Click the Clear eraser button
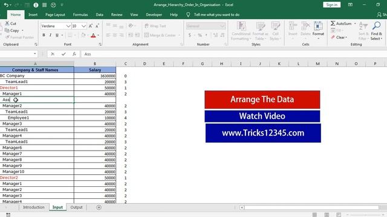Screen dimensions: 387x217 tap(339, 37)
